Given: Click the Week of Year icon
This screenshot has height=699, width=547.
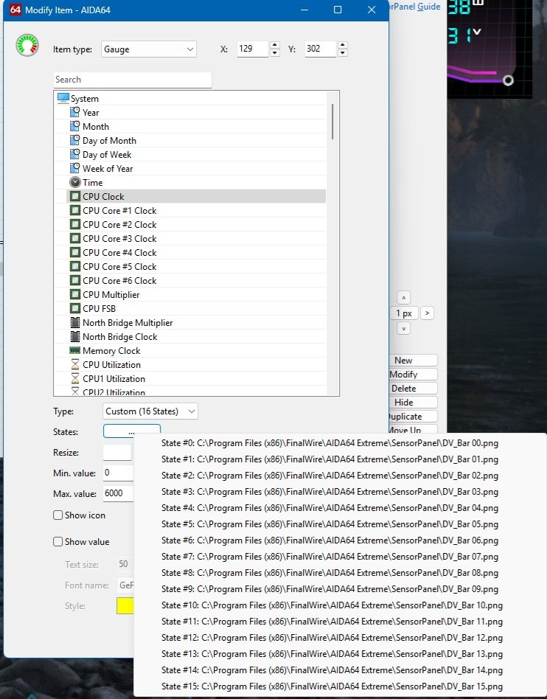Looking at the screenshot, I should (75, 168).
